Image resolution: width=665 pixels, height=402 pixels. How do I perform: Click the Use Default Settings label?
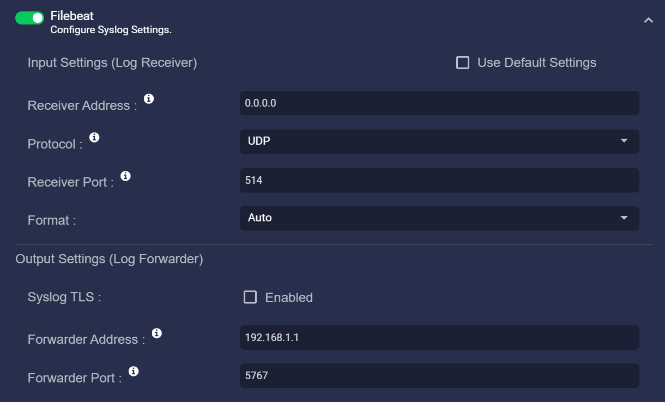pos(537,63)
